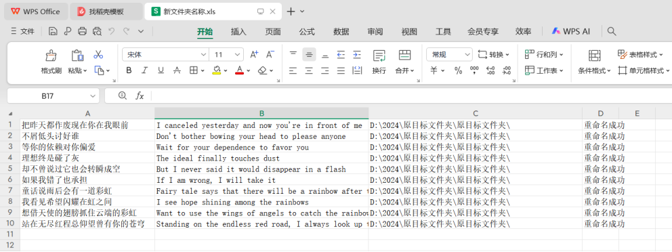Click the Increase Indent icon
This screenshot has height=252, width=672.
click(356, 54)
